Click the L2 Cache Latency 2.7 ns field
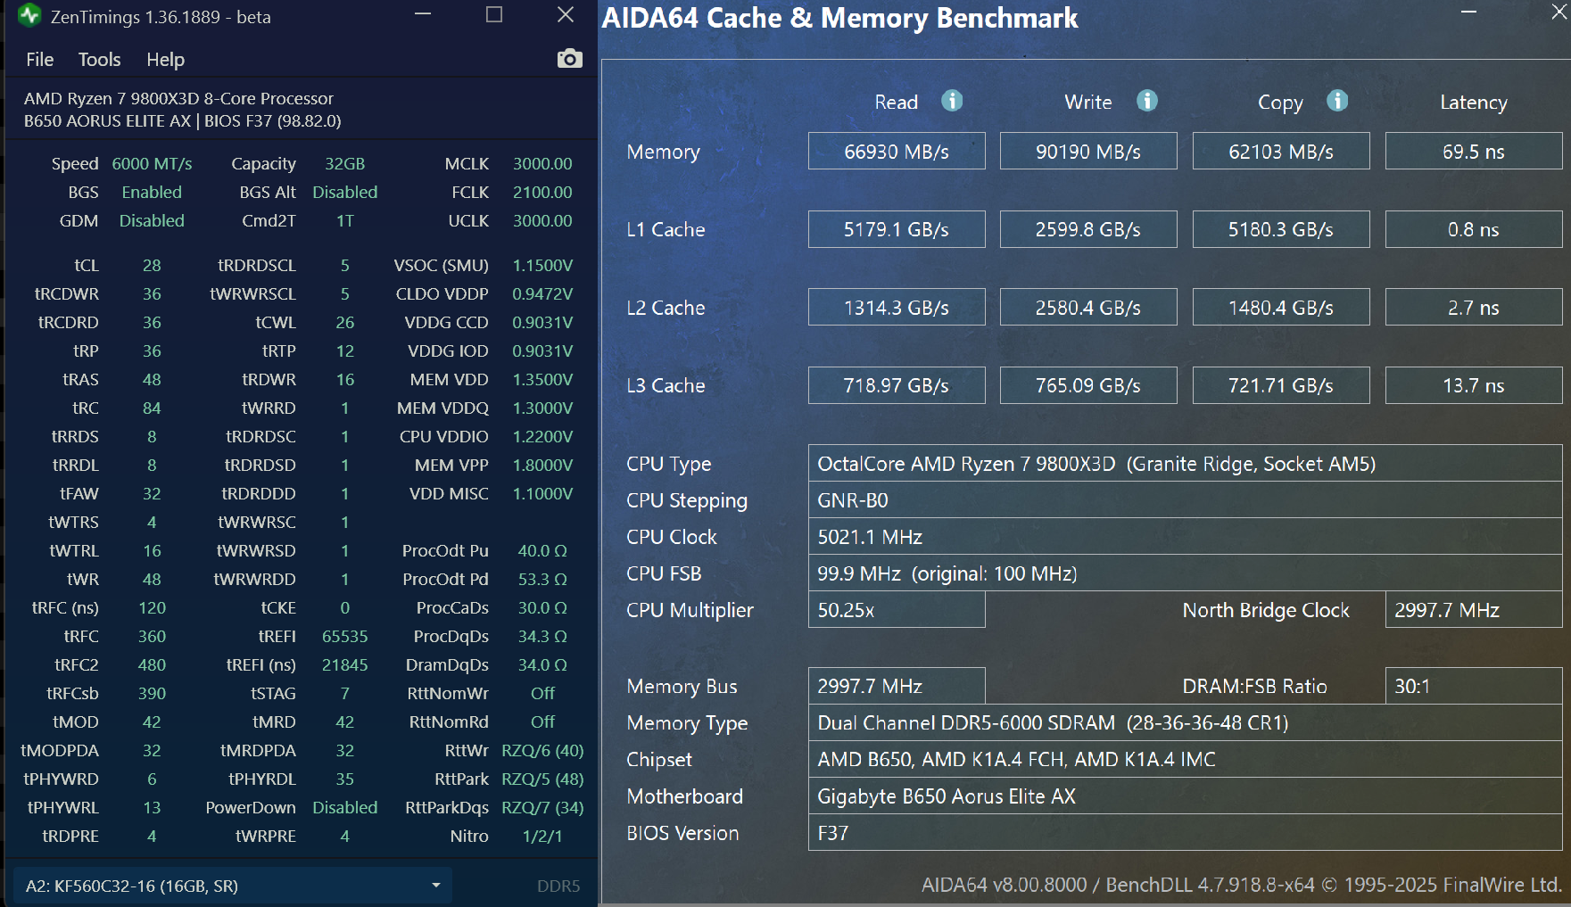The height and width of the screenshot is (907, 1571). (x=1474, y=307)
